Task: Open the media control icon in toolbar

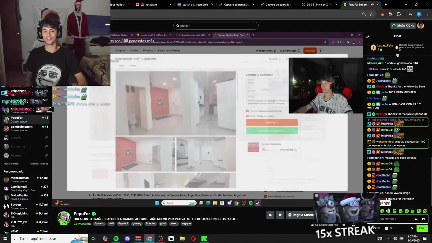Action: pyautogui.click(x=411, y=14)
